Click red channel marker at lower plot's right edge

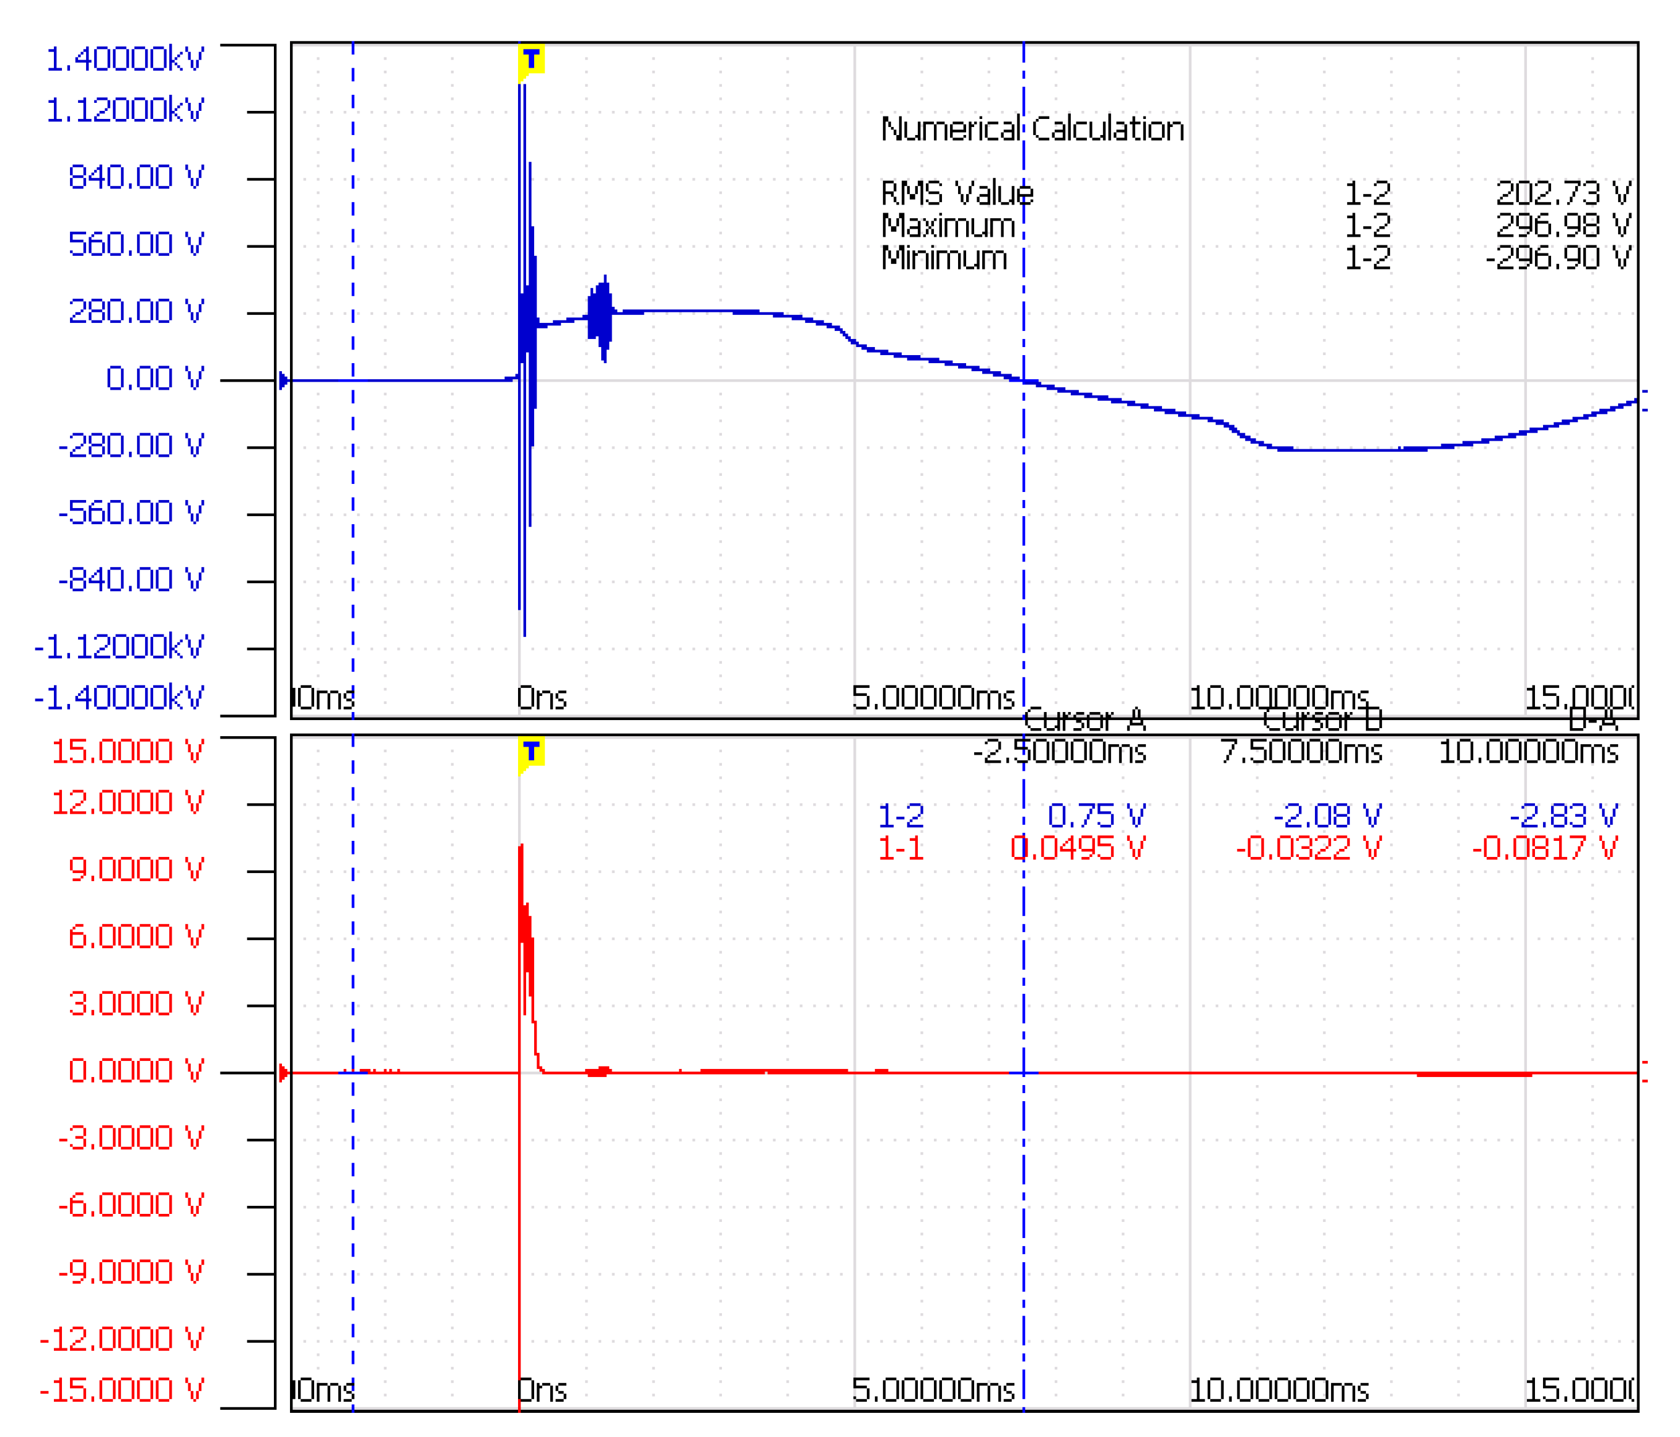(1644, 1071)
